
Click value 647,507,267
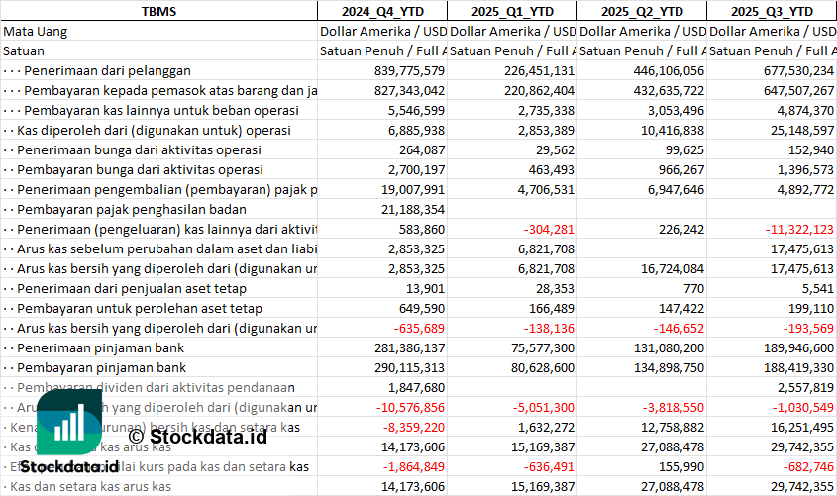pyautogui.click(x=798, y=91)
